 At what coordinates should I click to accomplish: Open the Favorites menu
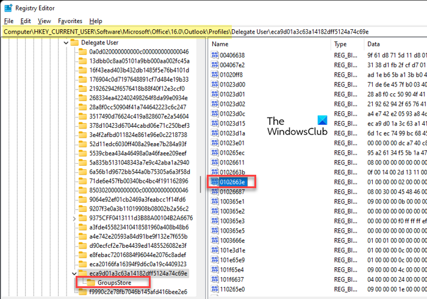click(x=70, y=21)
